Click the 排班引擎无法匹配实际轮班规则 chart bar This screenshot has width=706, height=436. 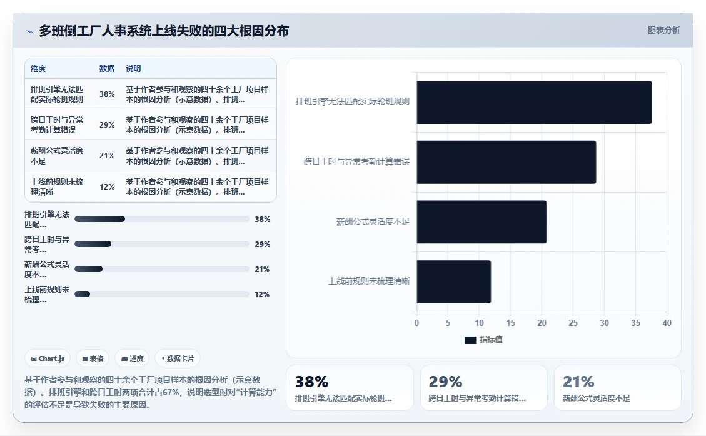click(534, 102)
